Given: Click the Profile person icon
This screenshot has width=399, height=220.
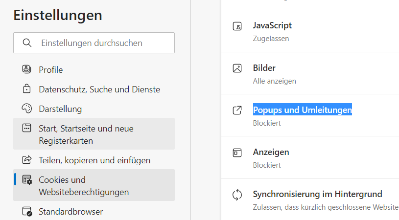Looking at the screenshot, I should coord(27,69).
